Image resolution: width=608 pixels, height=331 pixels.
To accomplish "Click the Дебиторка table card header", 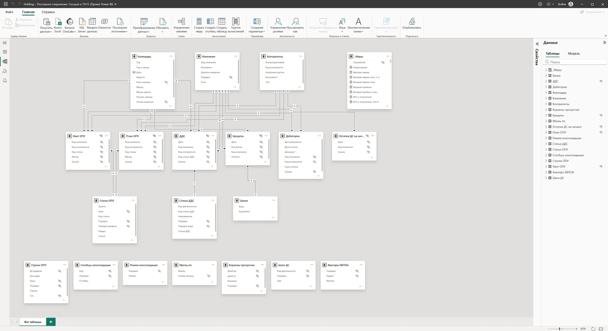I will tap(301, 136).
